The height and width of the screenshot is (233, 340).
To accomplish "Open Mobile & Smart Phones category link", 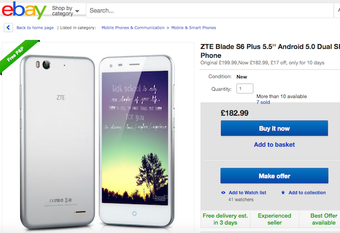I will [193, 27].
